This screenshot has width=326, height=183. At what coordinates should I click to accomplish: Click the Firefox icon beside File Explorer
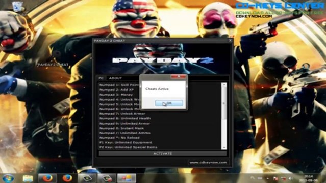[x=47, y=178]
